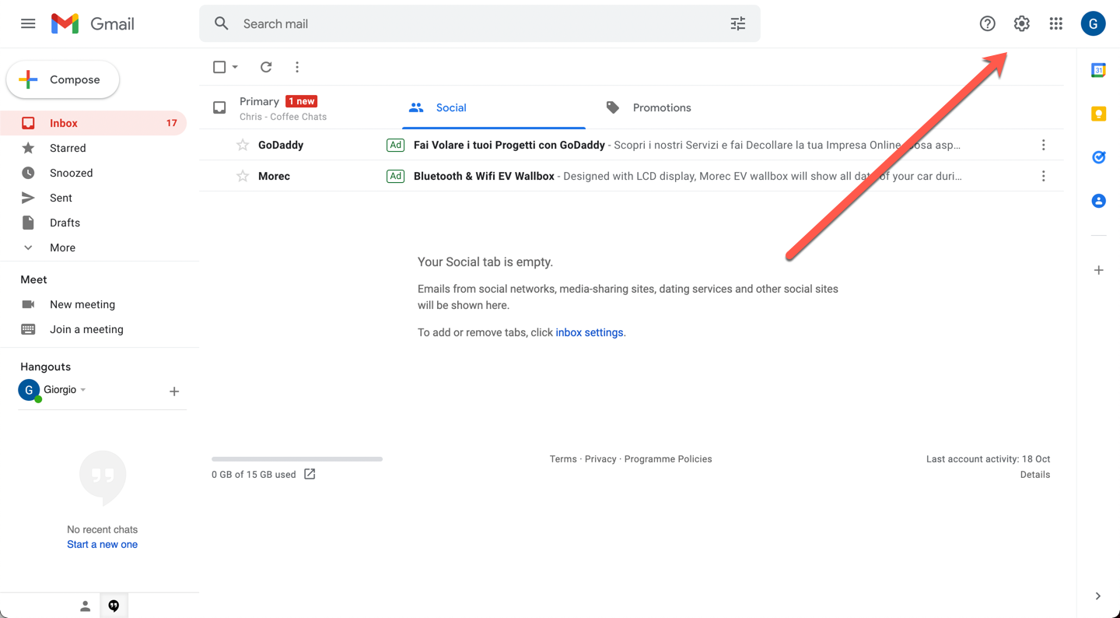This screenshot has height=618, width=1120.
Task: Open storage management link icon
Action: click(x=310, y=474)
